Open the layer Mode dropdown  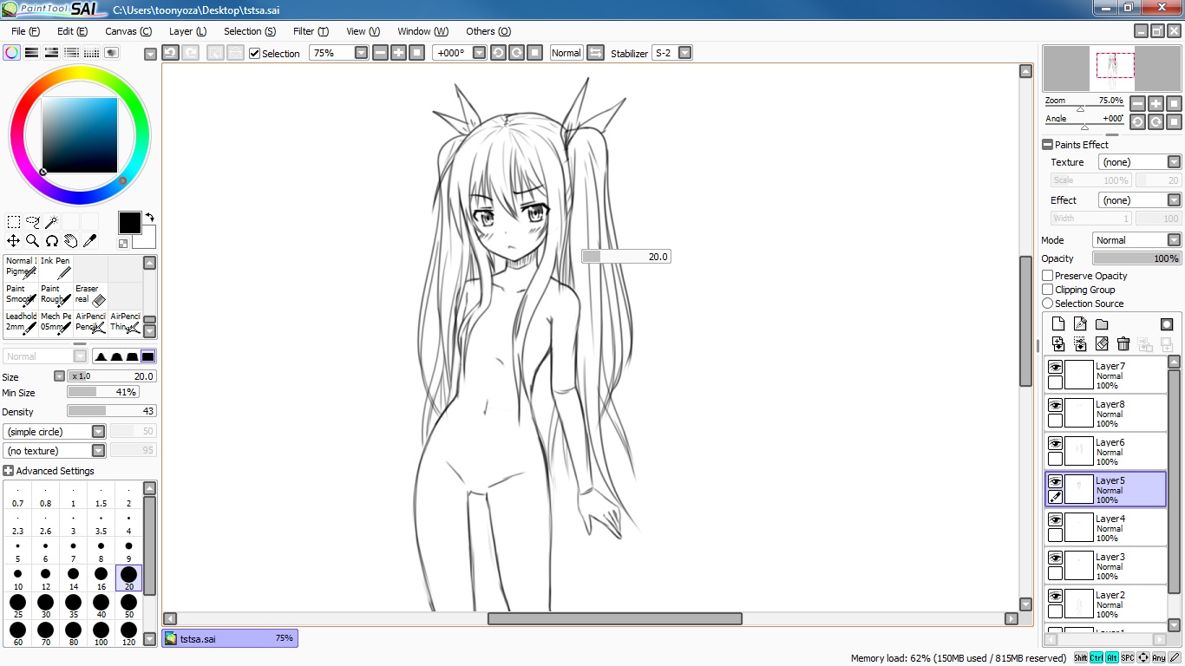(1174, 240)
